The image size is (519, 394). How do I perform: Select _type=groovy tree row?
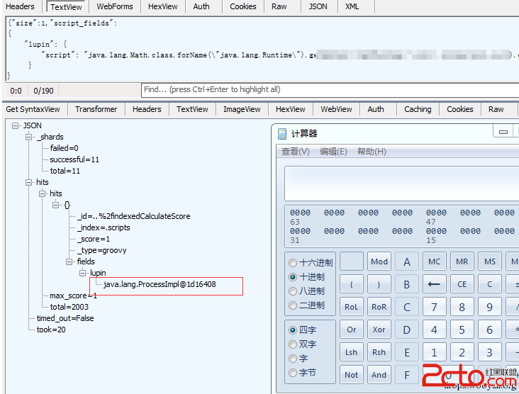coord(101,250)
